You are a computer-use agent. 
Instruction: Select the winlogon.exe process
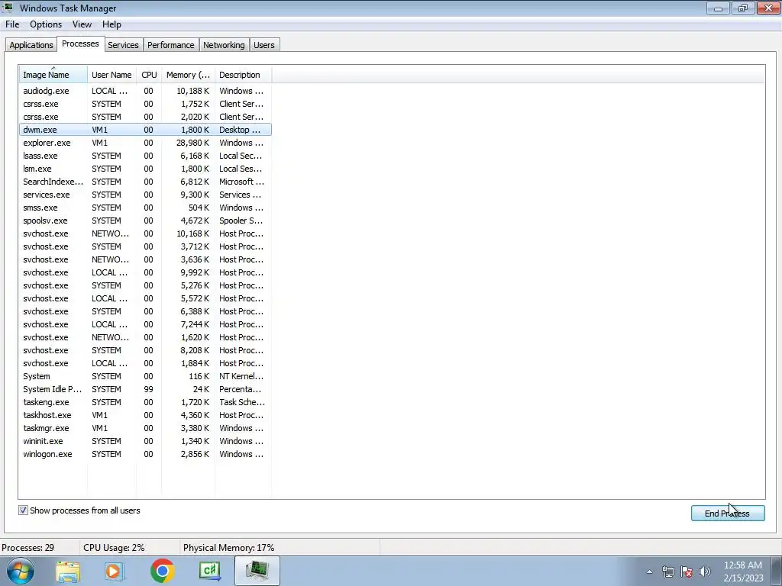point(145,453)
